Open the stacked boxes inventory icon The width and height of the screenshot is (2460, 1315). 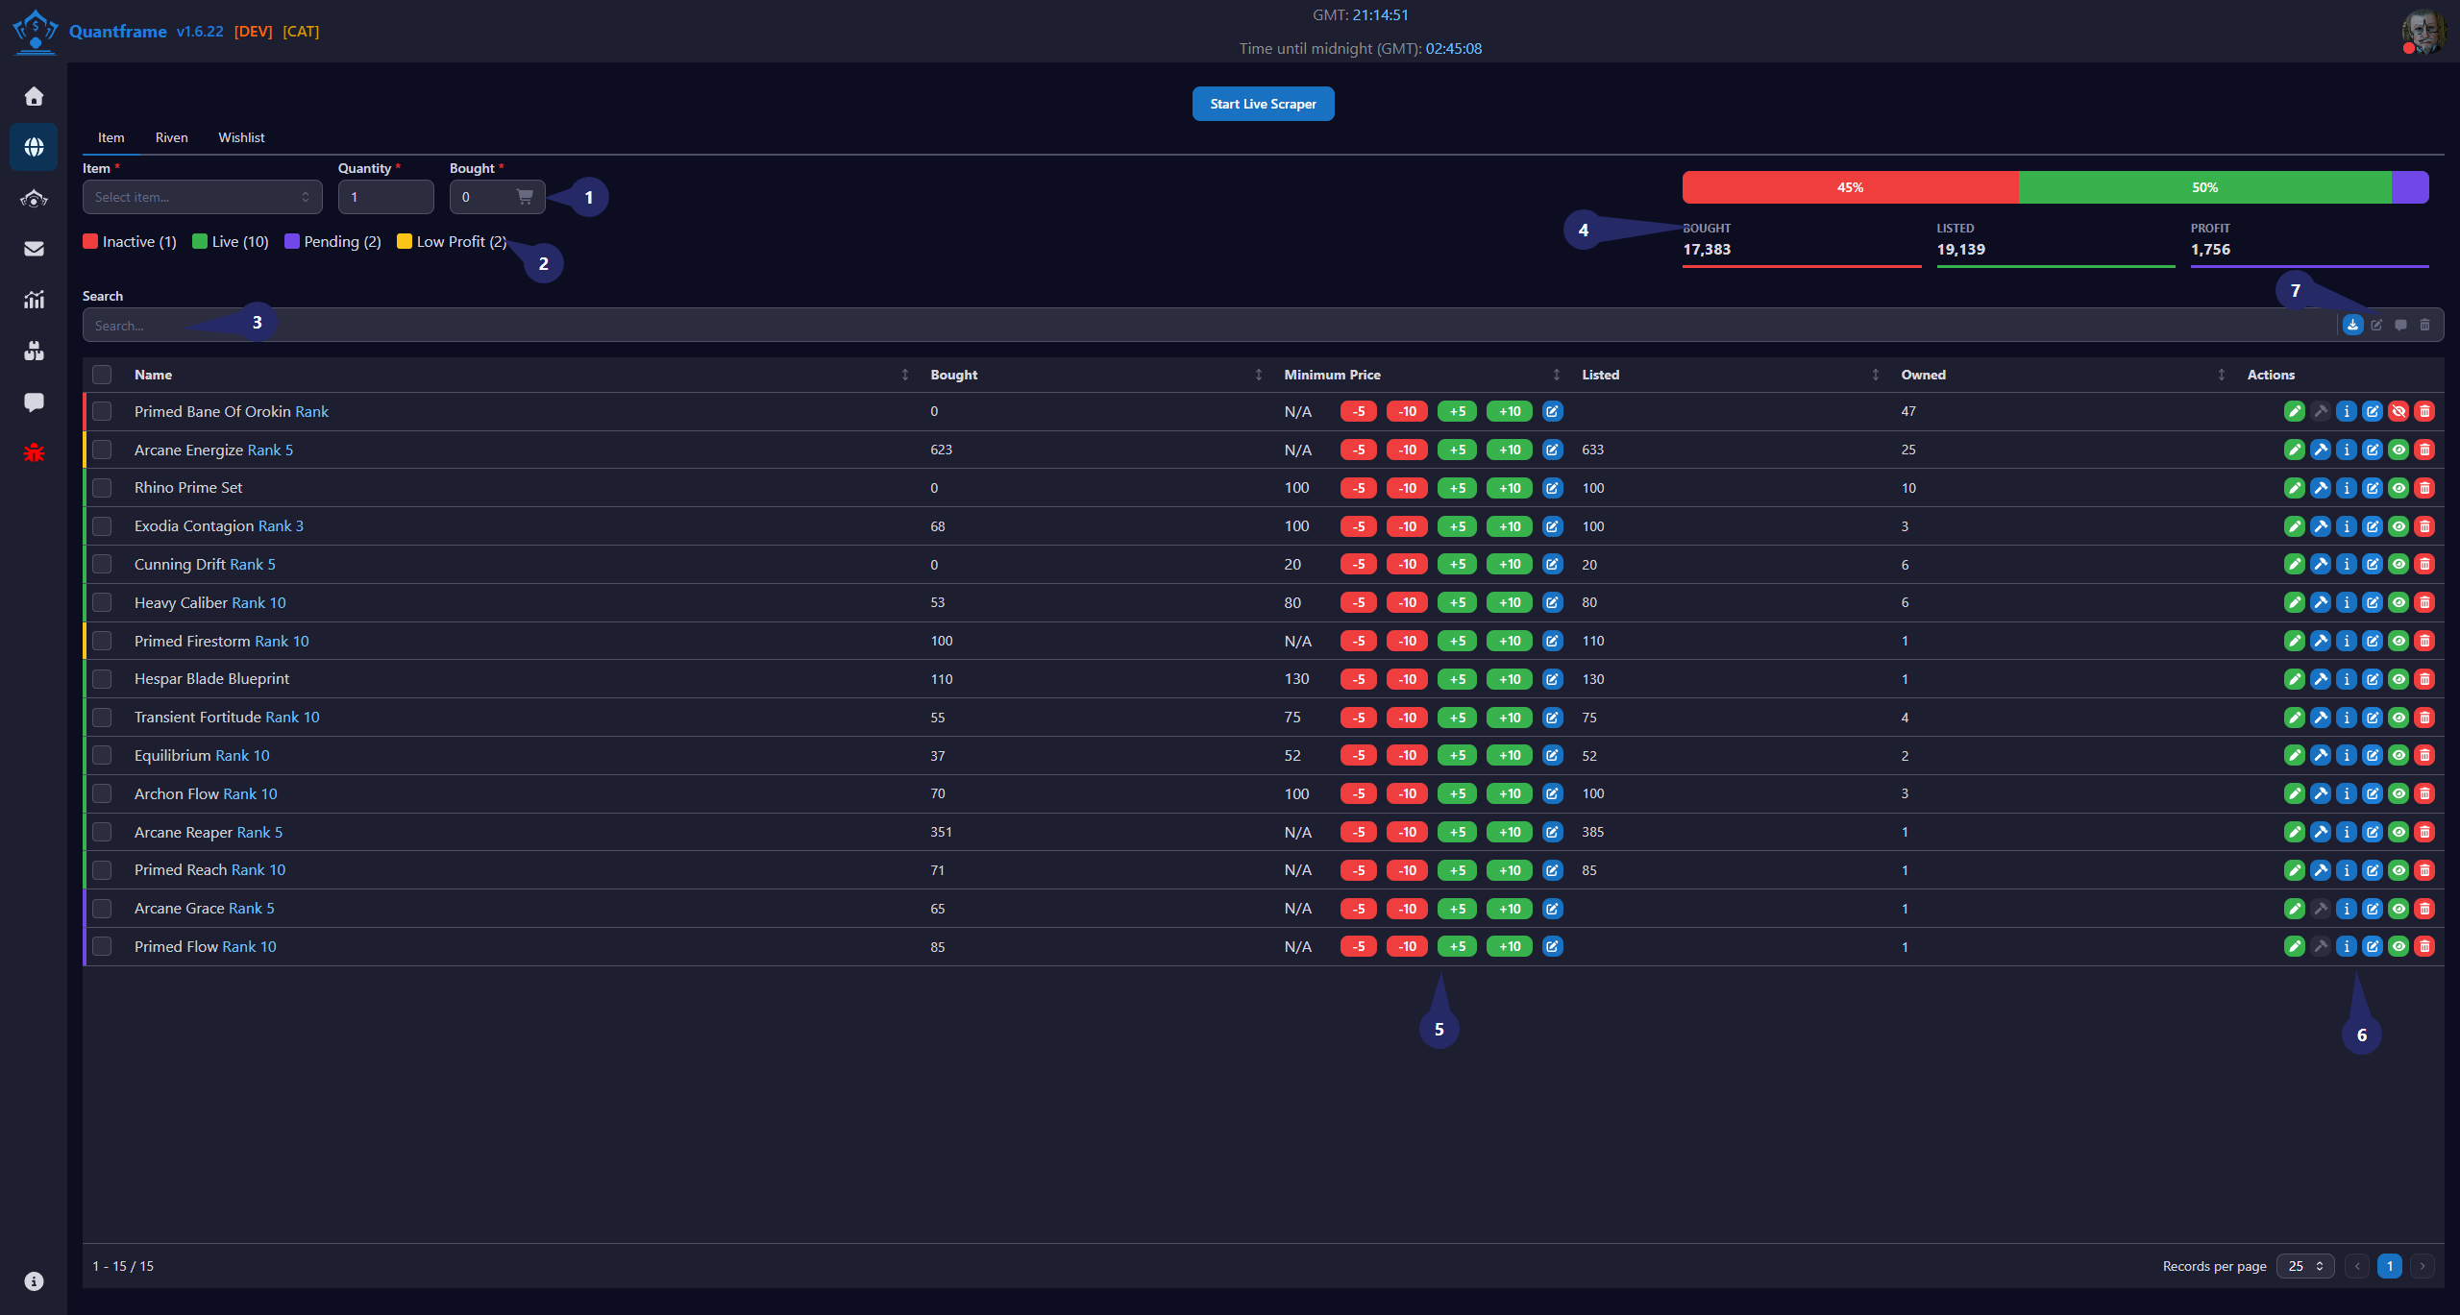tap(34, 351)
